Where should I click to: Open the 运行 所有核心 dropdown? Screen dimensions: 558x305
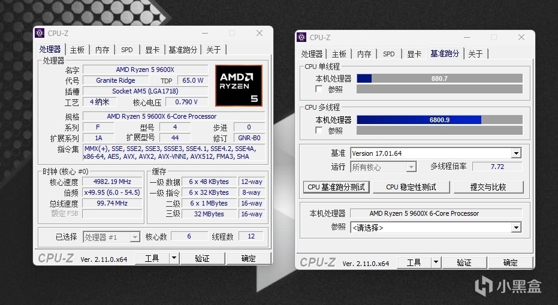(411, 167)
